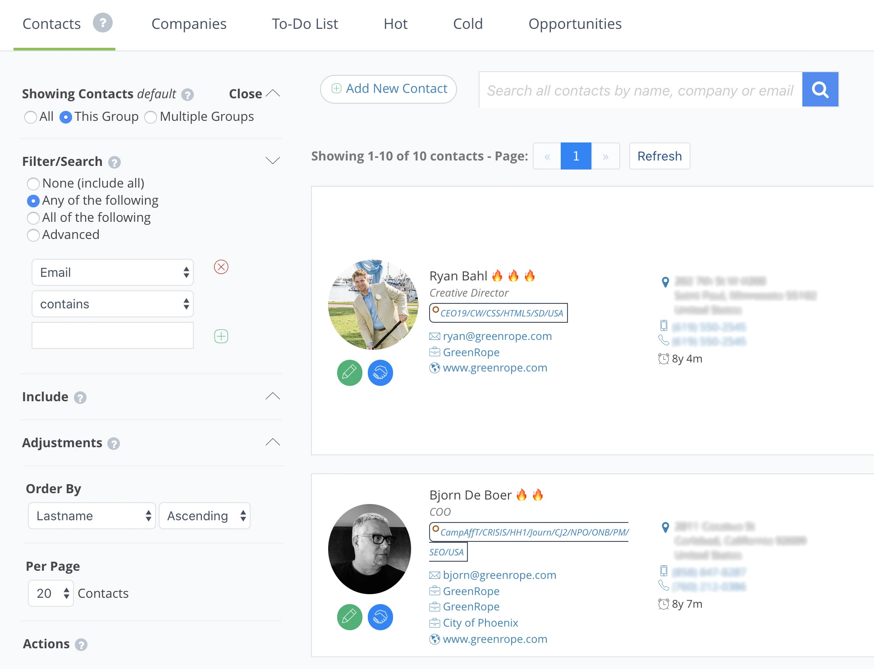Click the blue handshake icon under Bjorn De Boer
The width and height of the screenshot is (874, 669).
[380, 617]
